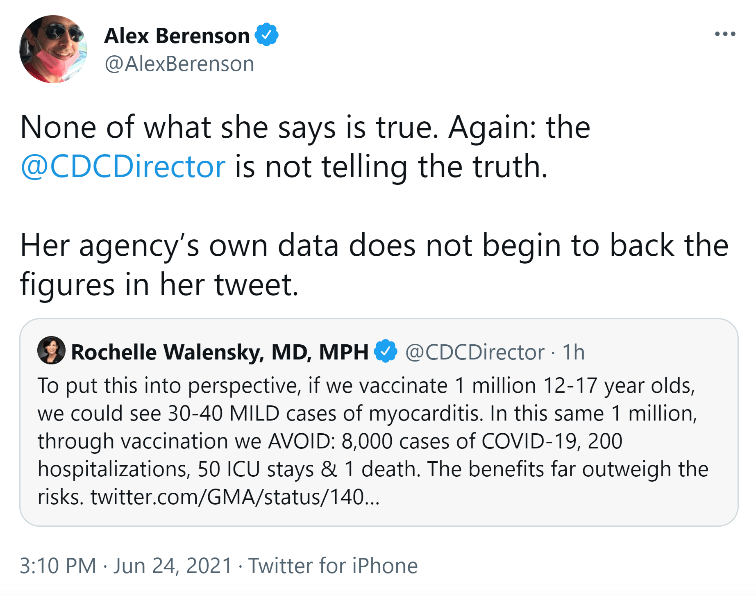
Task: Click the 'Her agency's own data' paragraph
Action: 374,264
